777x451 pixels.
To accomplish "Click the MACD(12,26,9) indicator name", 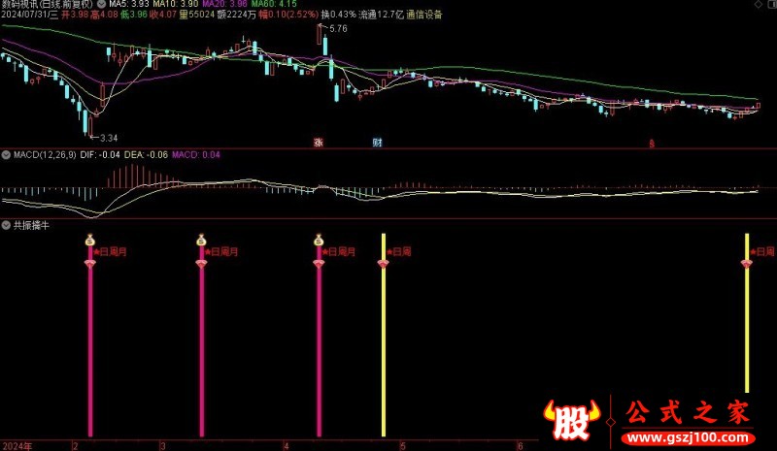I will click(x=45, y=155).
